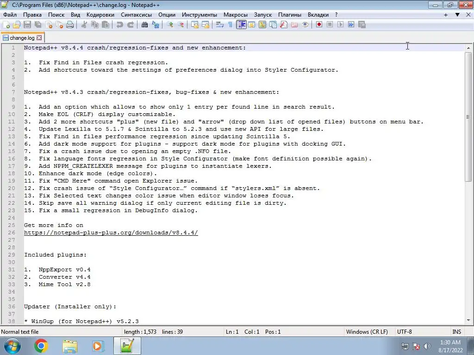Open Find with the binoculars icon
474x355 pixels.
[x=144, y=25]
